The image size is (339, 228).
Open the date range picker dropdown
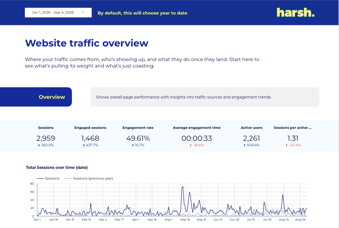point(58,13)
